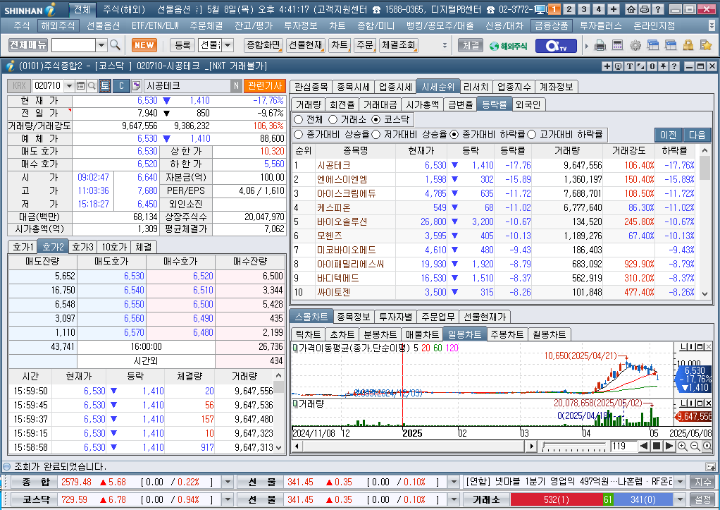
Task: Click the home icon in top title bar
Action: click(x=631, y=8)
